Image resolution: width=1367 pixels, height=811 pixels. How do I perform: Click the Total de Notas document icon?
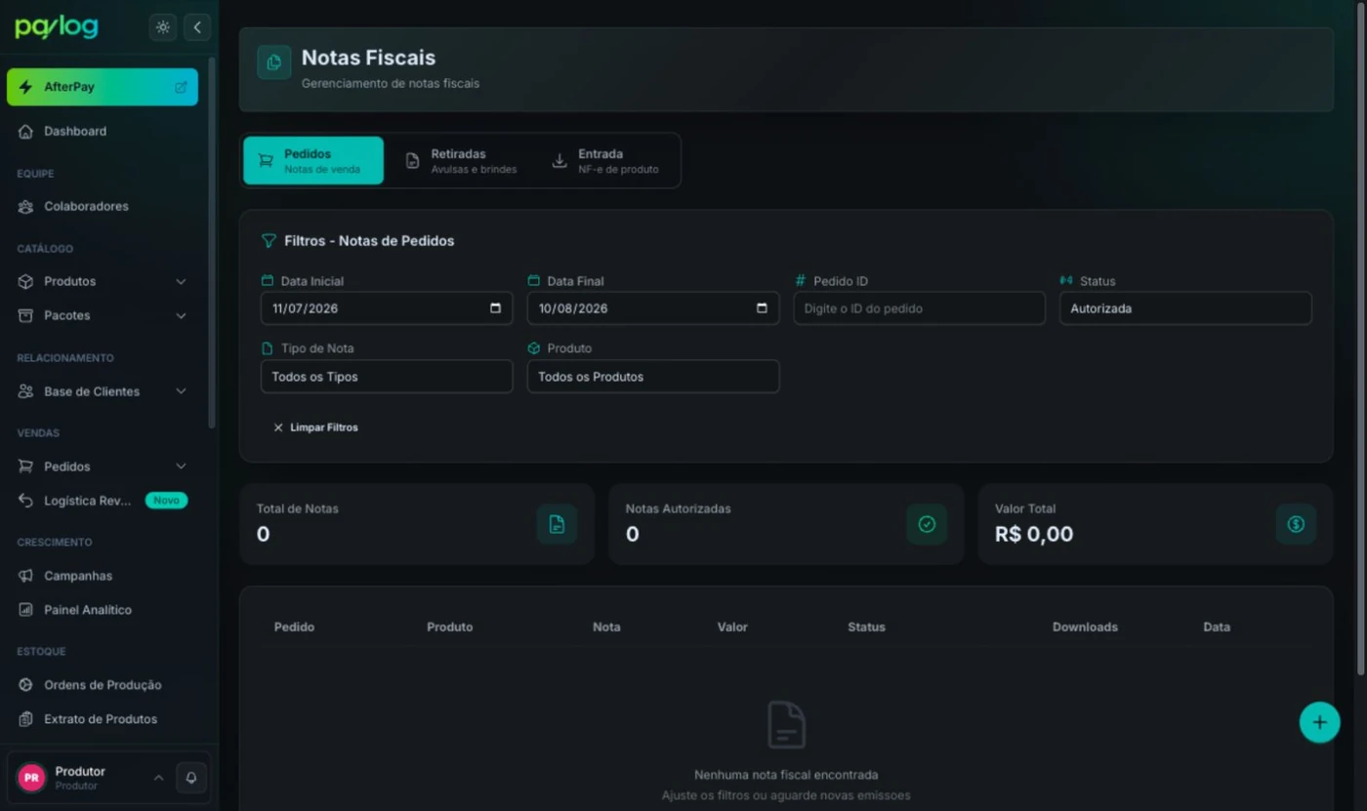coord(557,524)
